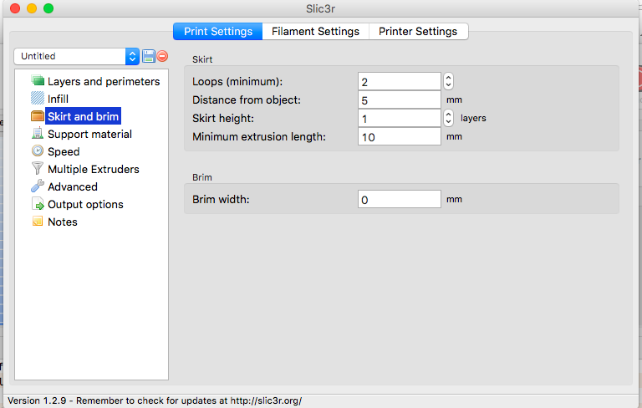Click the Loops (minimum) stepper arrows
This screenshot has width=642, height=408.
coord(448,81)
